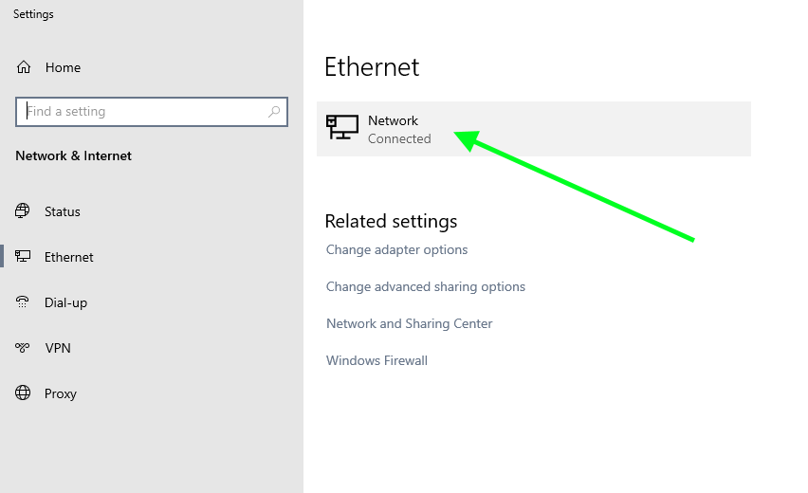808x493 pixels.
Task: Open the VPN settings text label
Action: pyautogui.click(x=58, y=349)
